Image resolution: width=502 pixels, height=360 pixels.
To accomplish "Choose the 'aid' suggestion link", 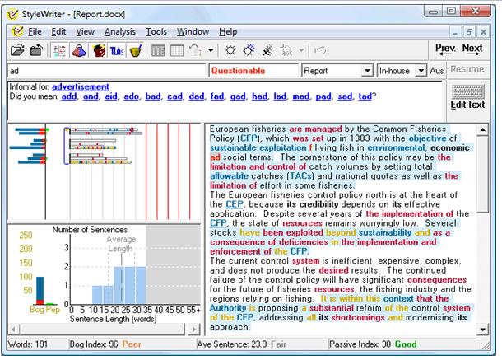I will point(111,96).
